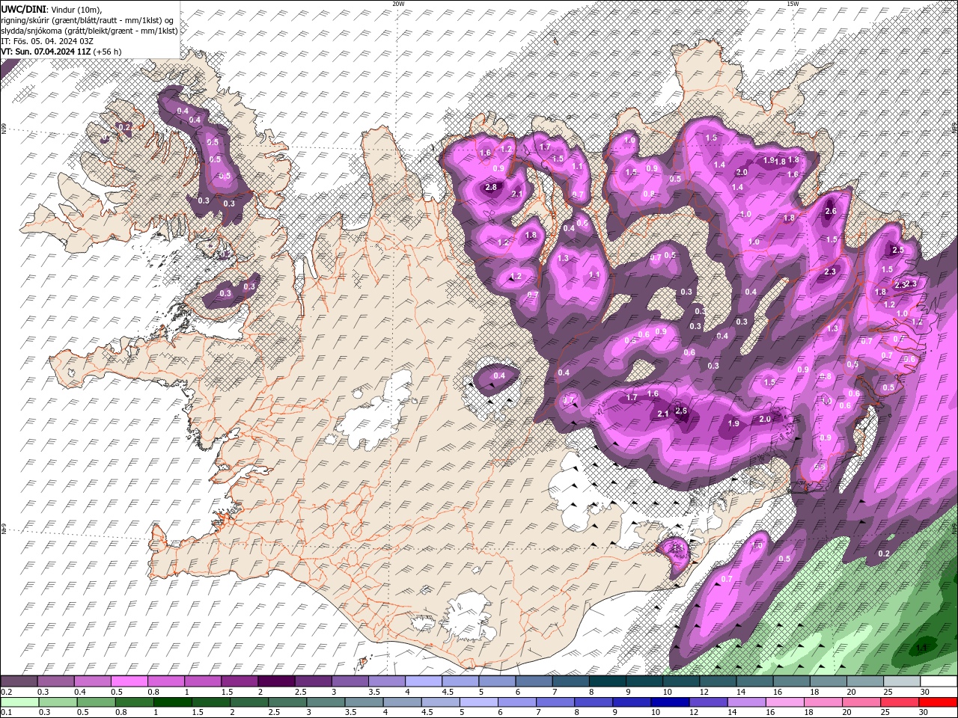This screenshot has height=718, width=958.
Task: Click the '2.8' snowfall value on the map
Action: [x=492, y=187]
